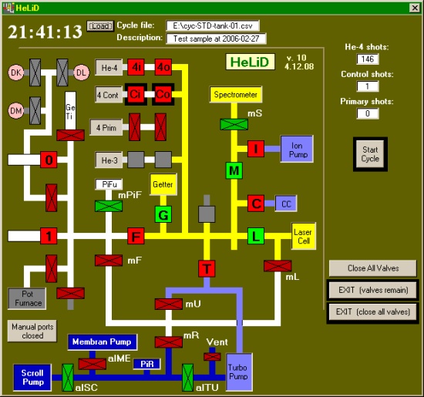Click the He-4 shots input field
424x397 pixels.
368,59
